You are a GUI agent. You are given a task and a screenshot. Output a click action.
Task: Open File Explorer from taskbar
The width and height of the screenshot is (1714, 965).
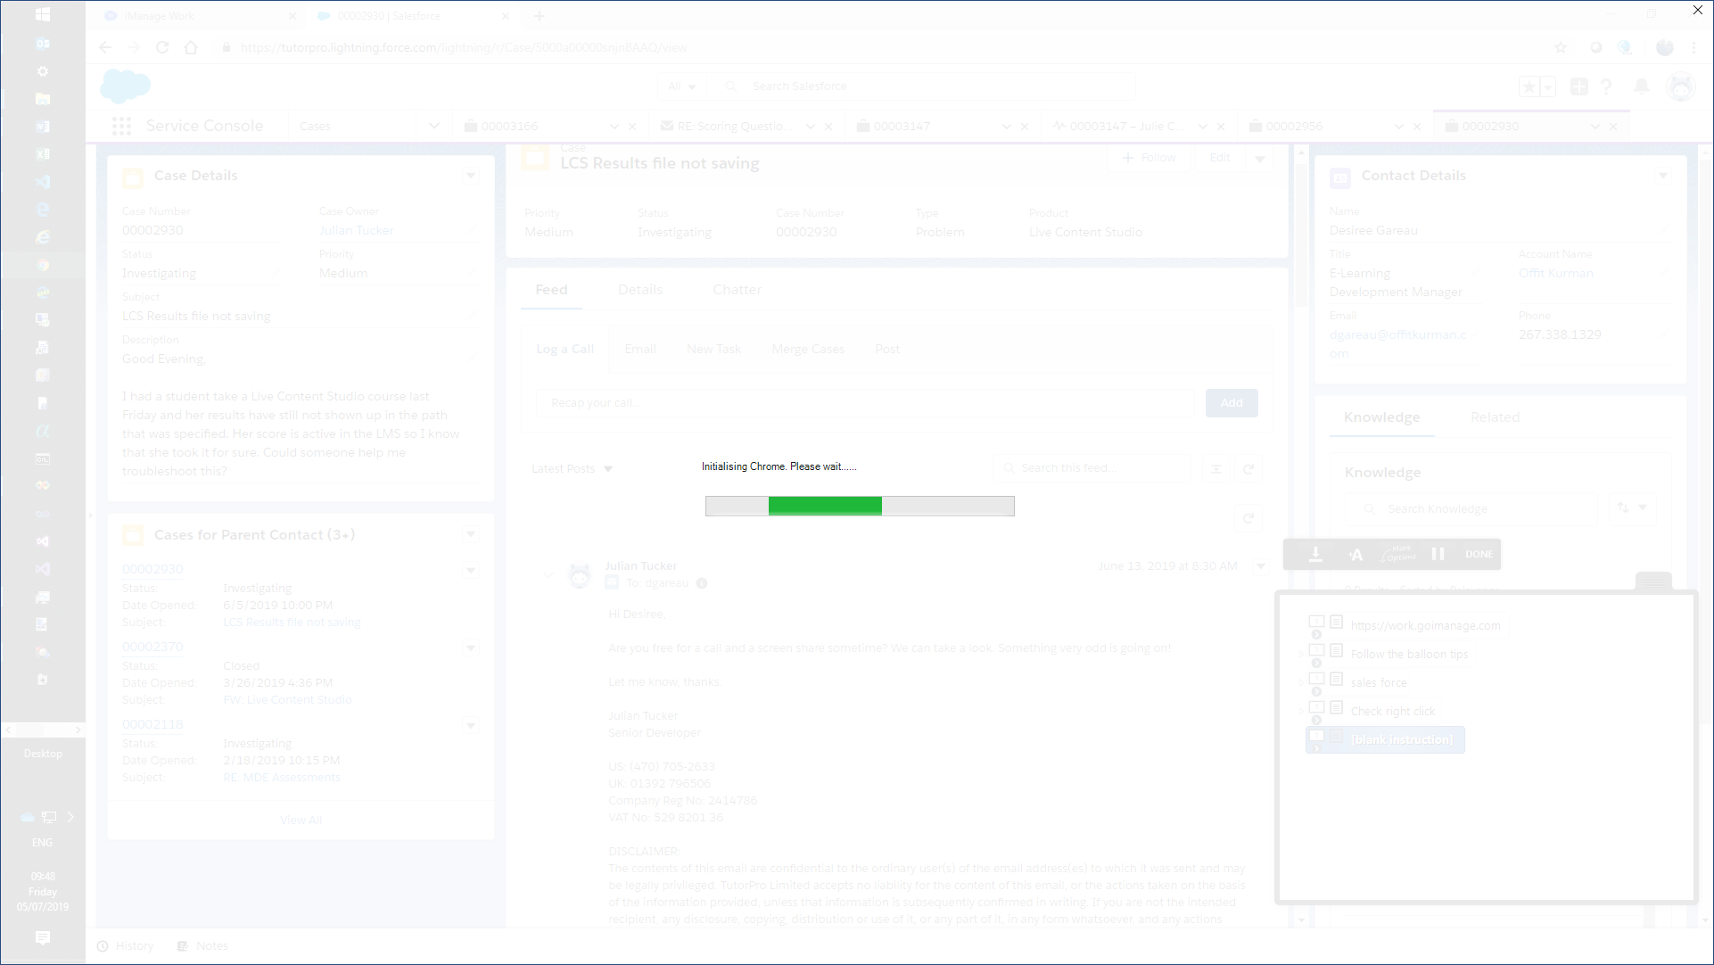pyautogui.click(x=42, y=98)
